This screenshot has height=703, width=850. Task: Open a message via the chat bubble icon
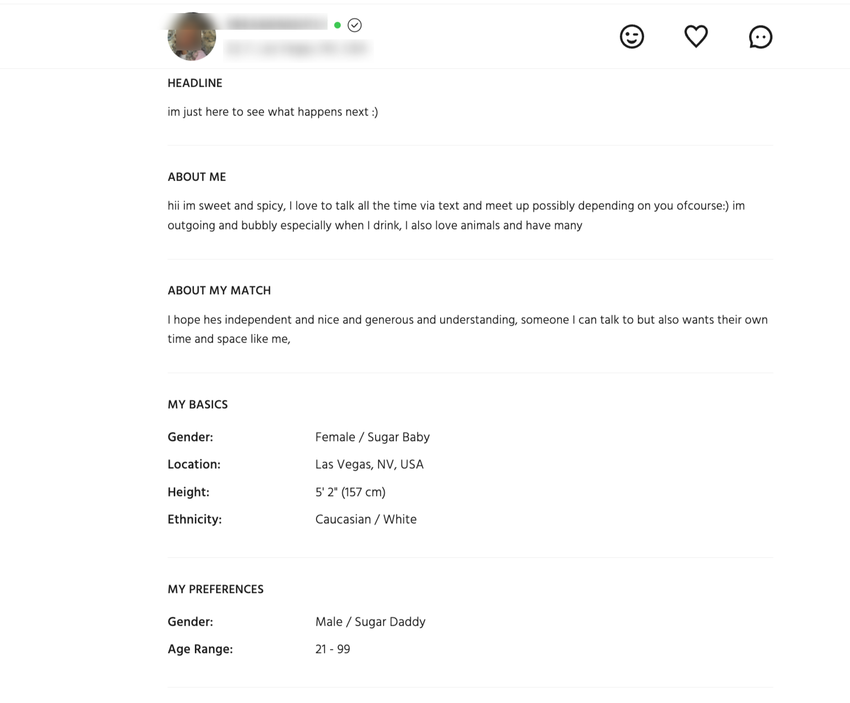760,37
